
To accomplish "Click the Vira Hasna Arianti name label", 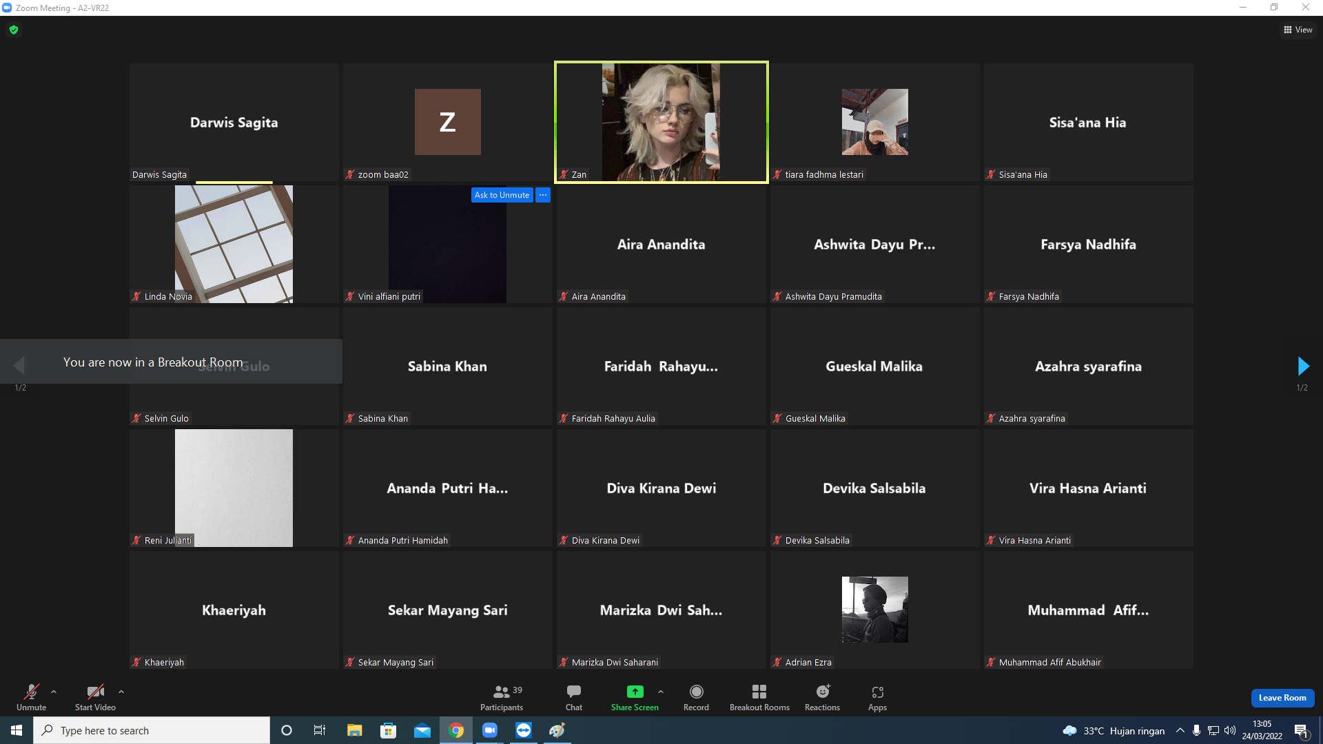I will [x=1034, y=541].
